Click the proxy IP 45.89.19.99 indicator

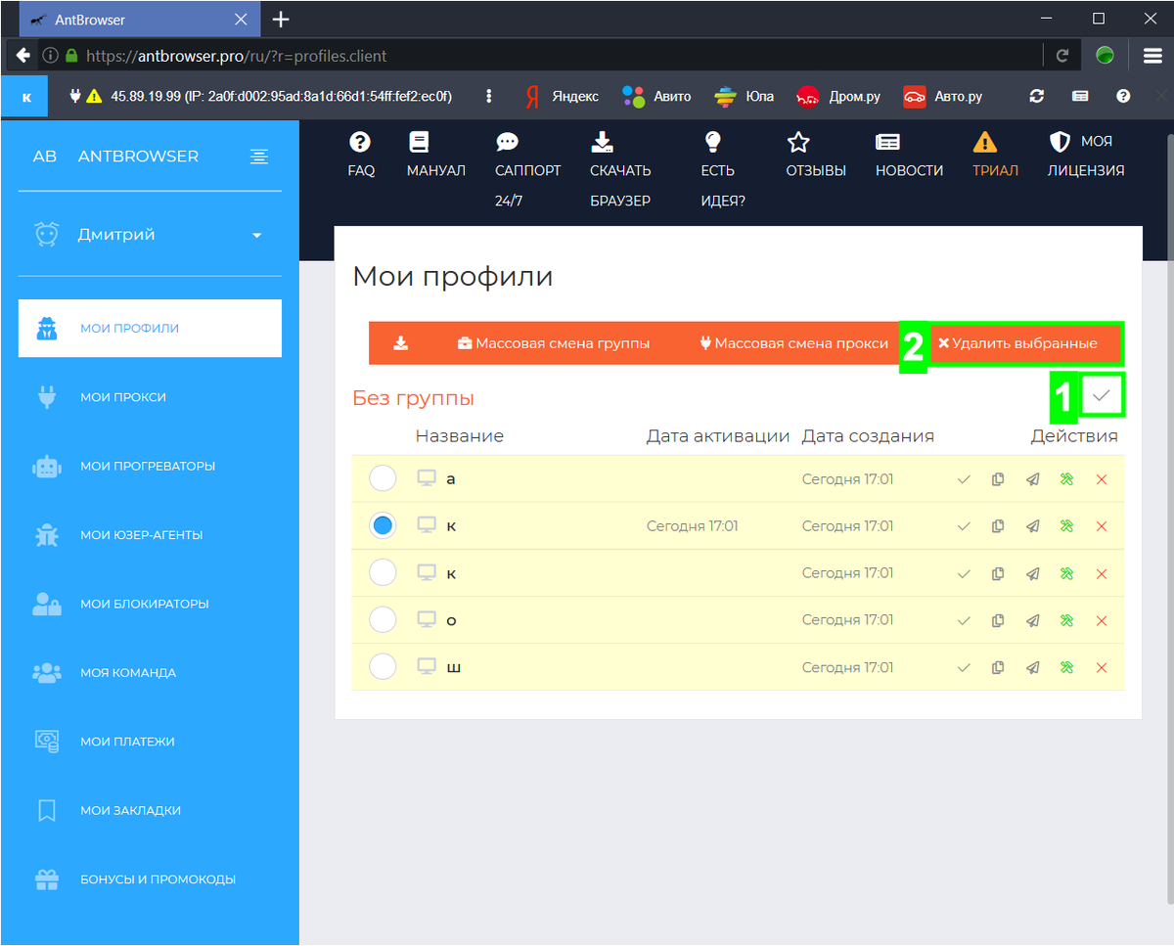[x=259, y=96]
